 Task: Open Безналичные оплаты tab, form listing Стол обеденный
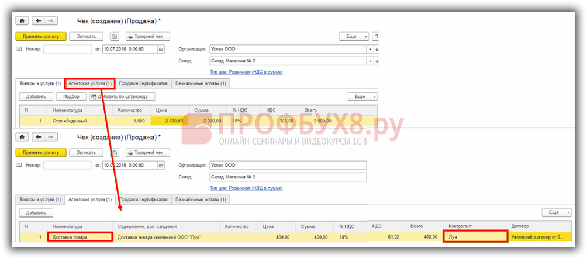[x=201, y=84]
